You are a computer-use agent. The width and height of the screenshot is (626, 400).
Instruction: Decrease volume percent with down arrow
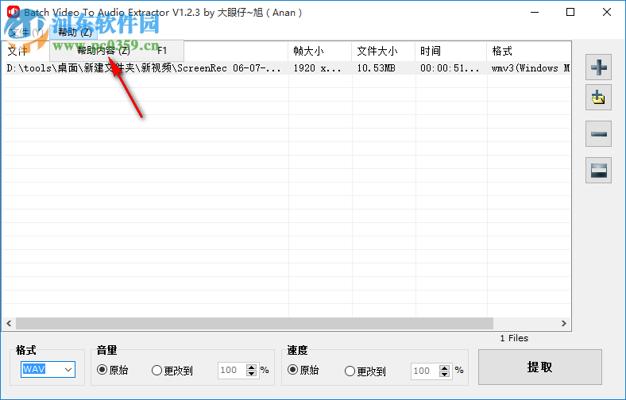pos(251,374)
